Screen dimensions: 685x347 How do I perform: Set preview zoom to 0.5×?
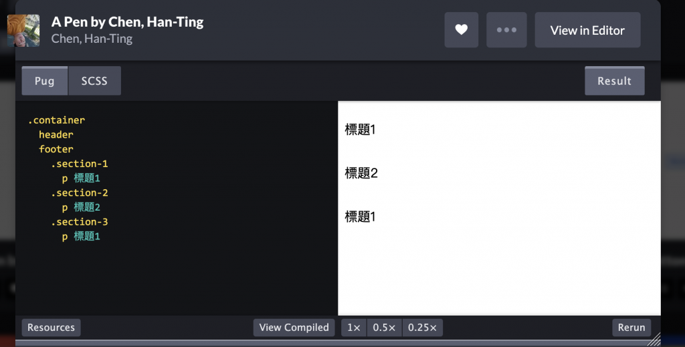tap(385, 328)
